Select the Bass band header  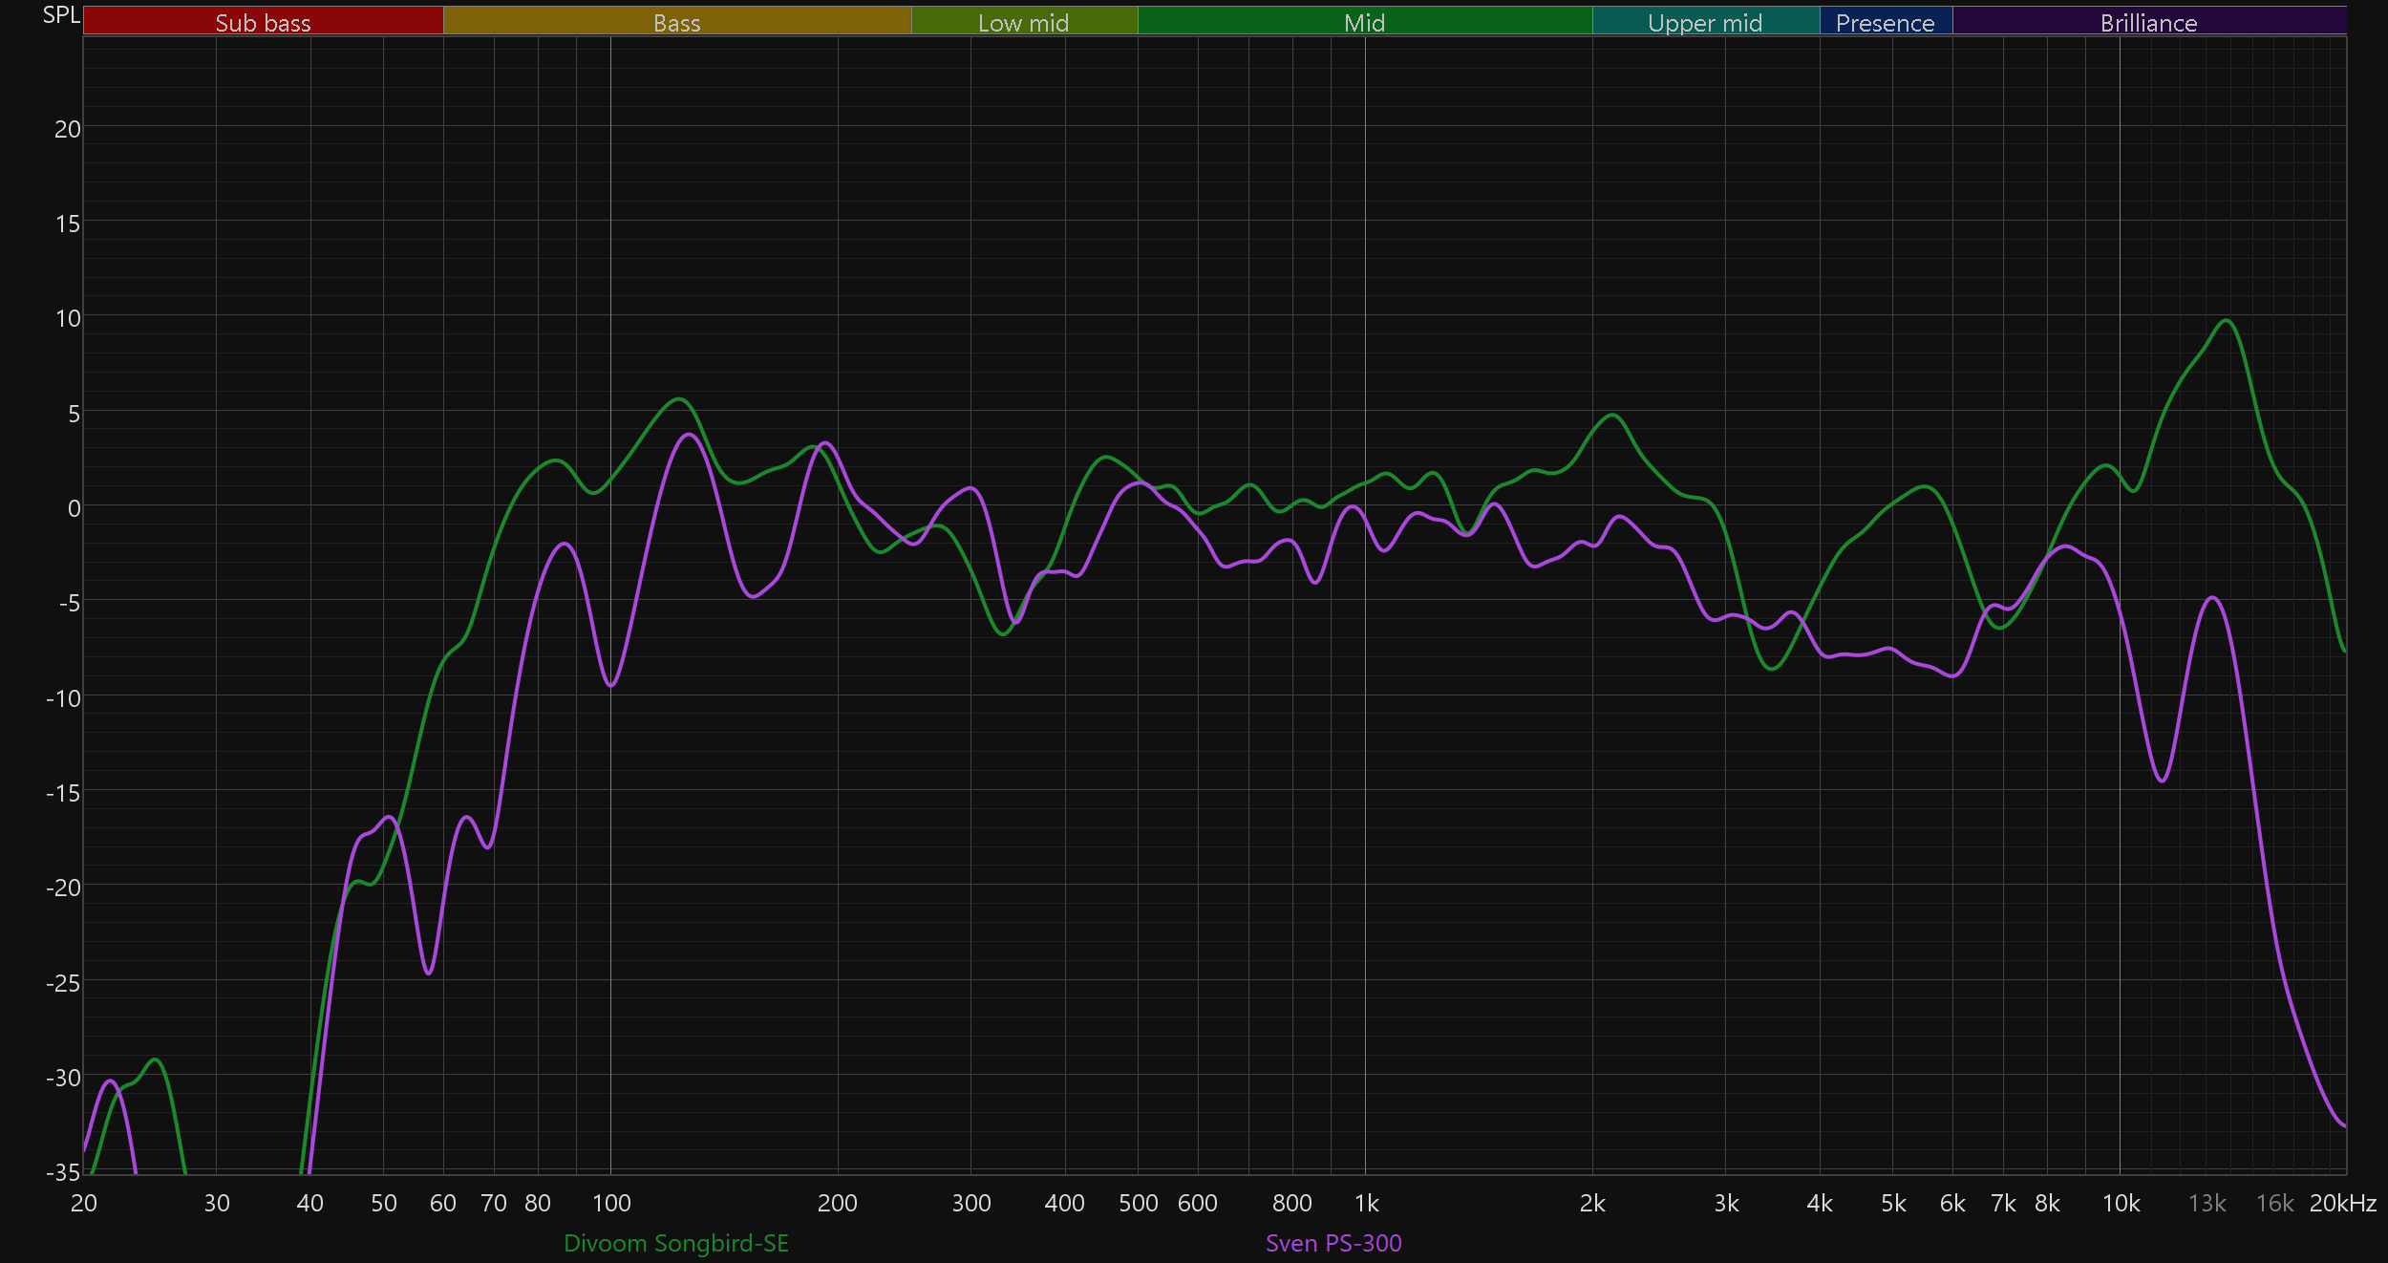[676, 22]
